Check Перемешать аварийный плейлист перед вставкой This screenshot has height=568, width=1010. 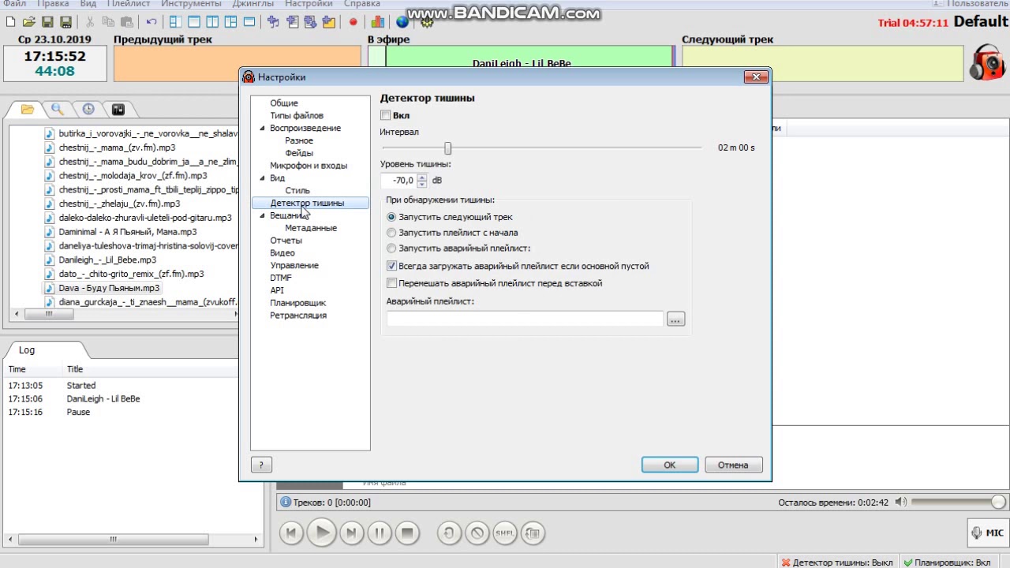(x=391, y=283)
